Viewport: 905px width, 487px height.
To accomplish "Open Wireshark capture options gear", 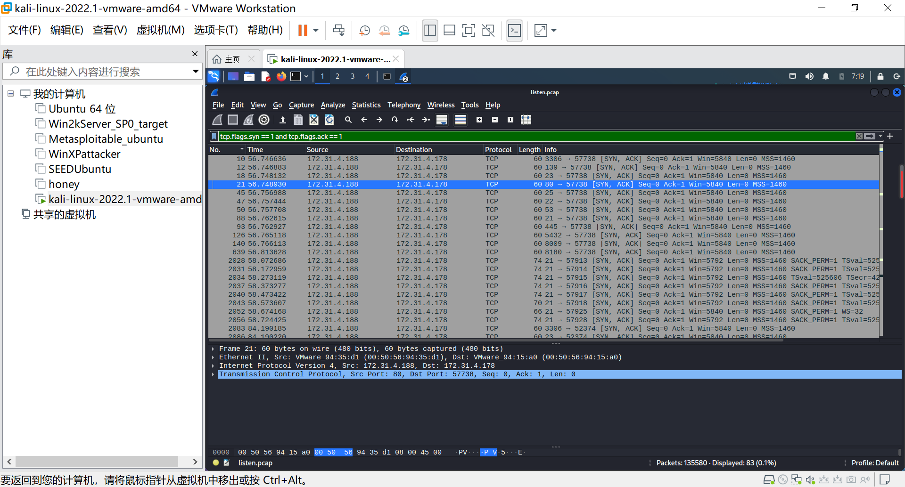I will pyautogui.click(x=264, y=120).
